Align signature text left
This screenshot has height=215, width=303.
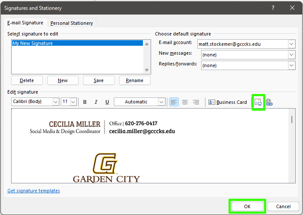[174, 102]
